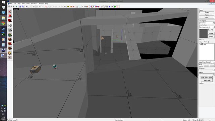
Task: Open the Instancing menu
Action: [x=34, y=4]
